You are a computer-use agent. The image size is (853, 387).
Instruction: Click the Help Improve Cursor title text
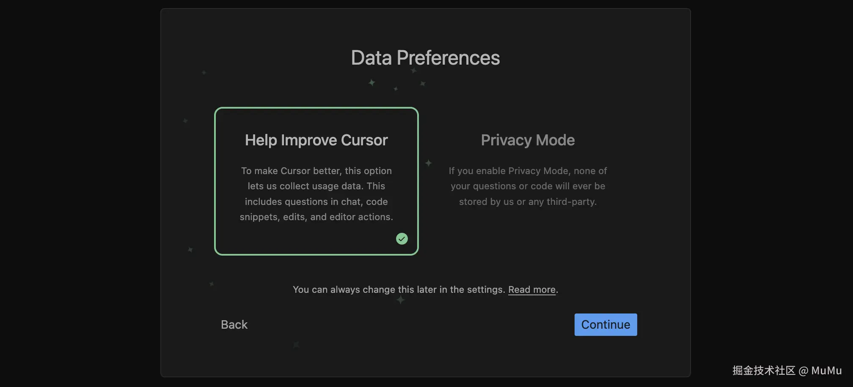[x=316, y=140]
